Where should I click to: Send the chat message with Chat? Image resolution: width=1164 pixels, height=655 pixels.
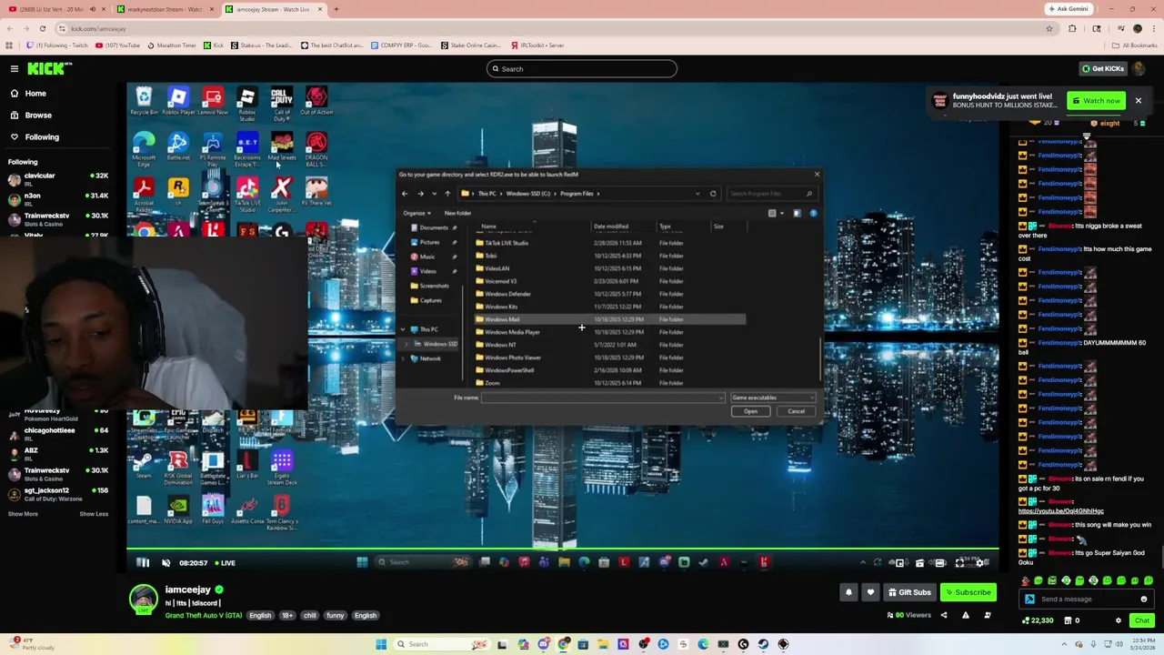pos(1141,620)
